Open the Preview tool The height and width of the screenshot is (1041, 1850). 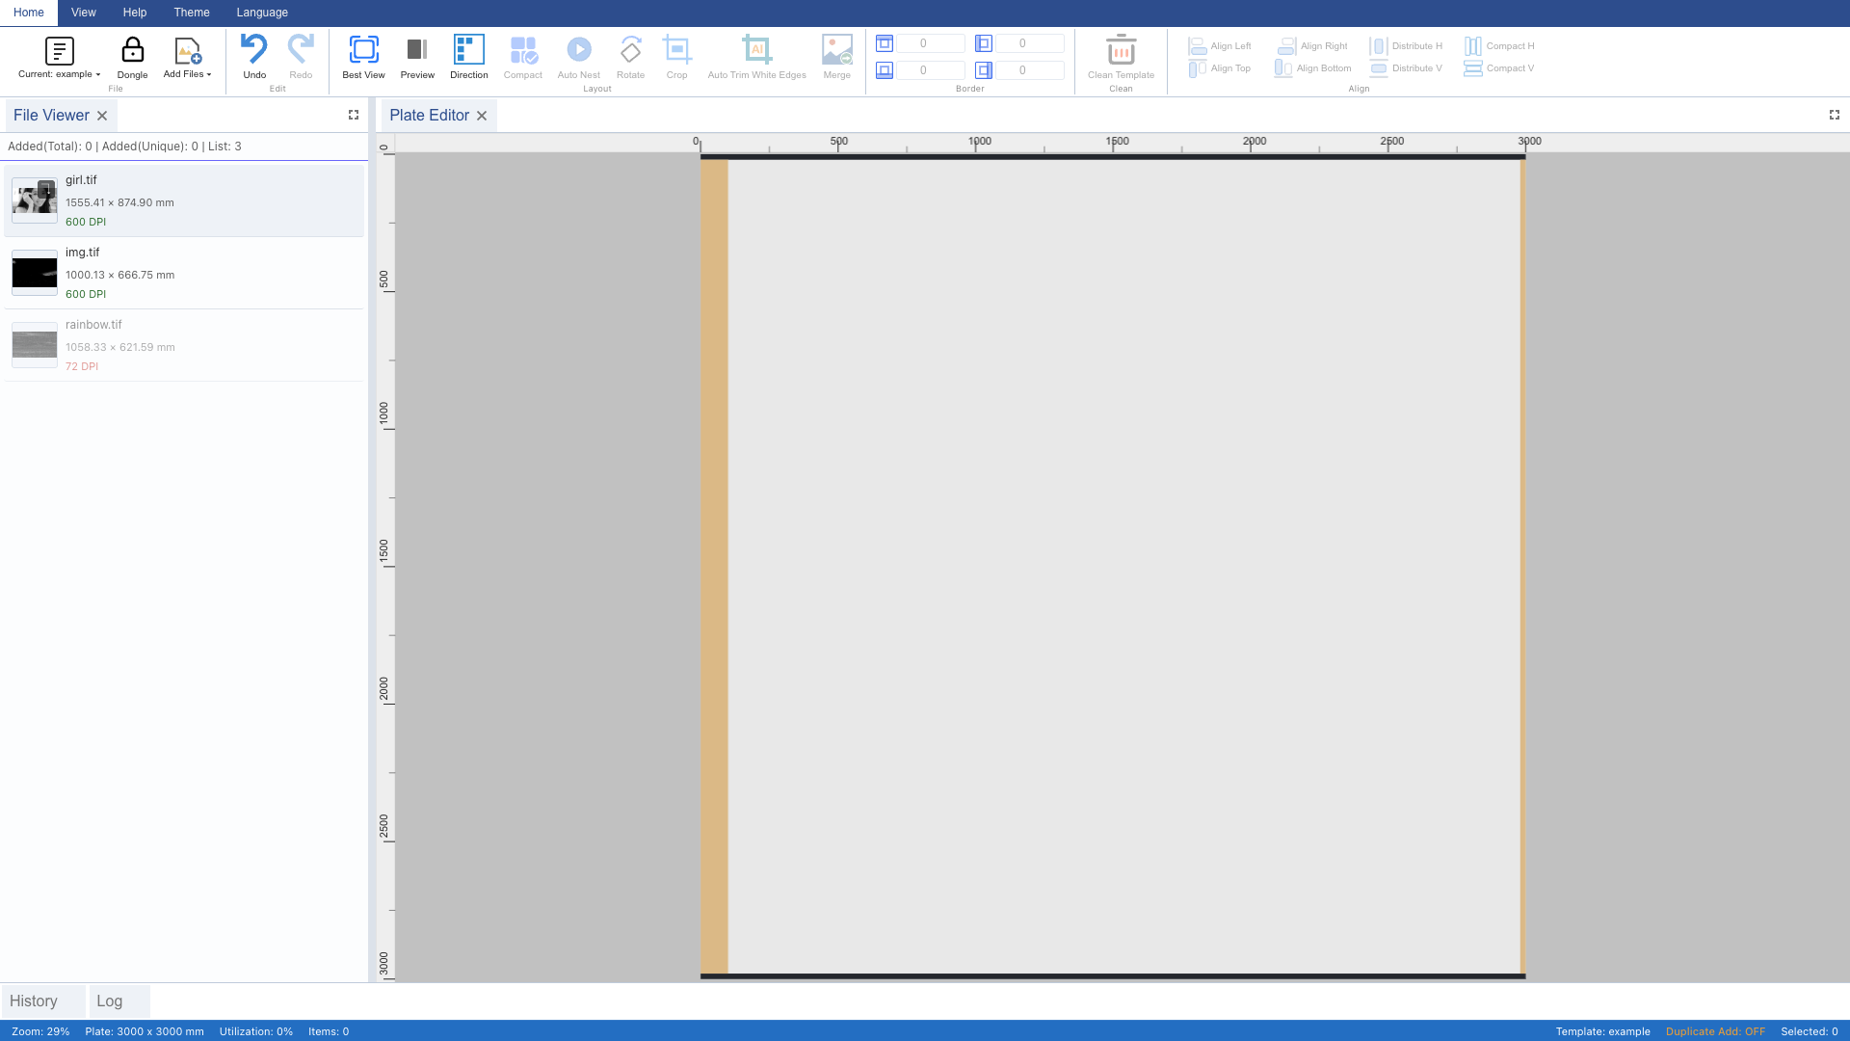tap(417, 57)
